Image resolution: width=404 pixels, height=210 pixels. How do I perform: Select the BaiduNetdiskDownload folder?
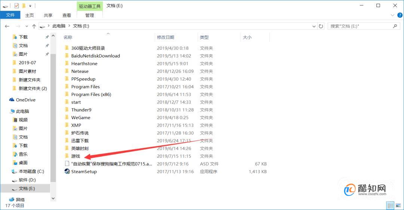point(96,56)
